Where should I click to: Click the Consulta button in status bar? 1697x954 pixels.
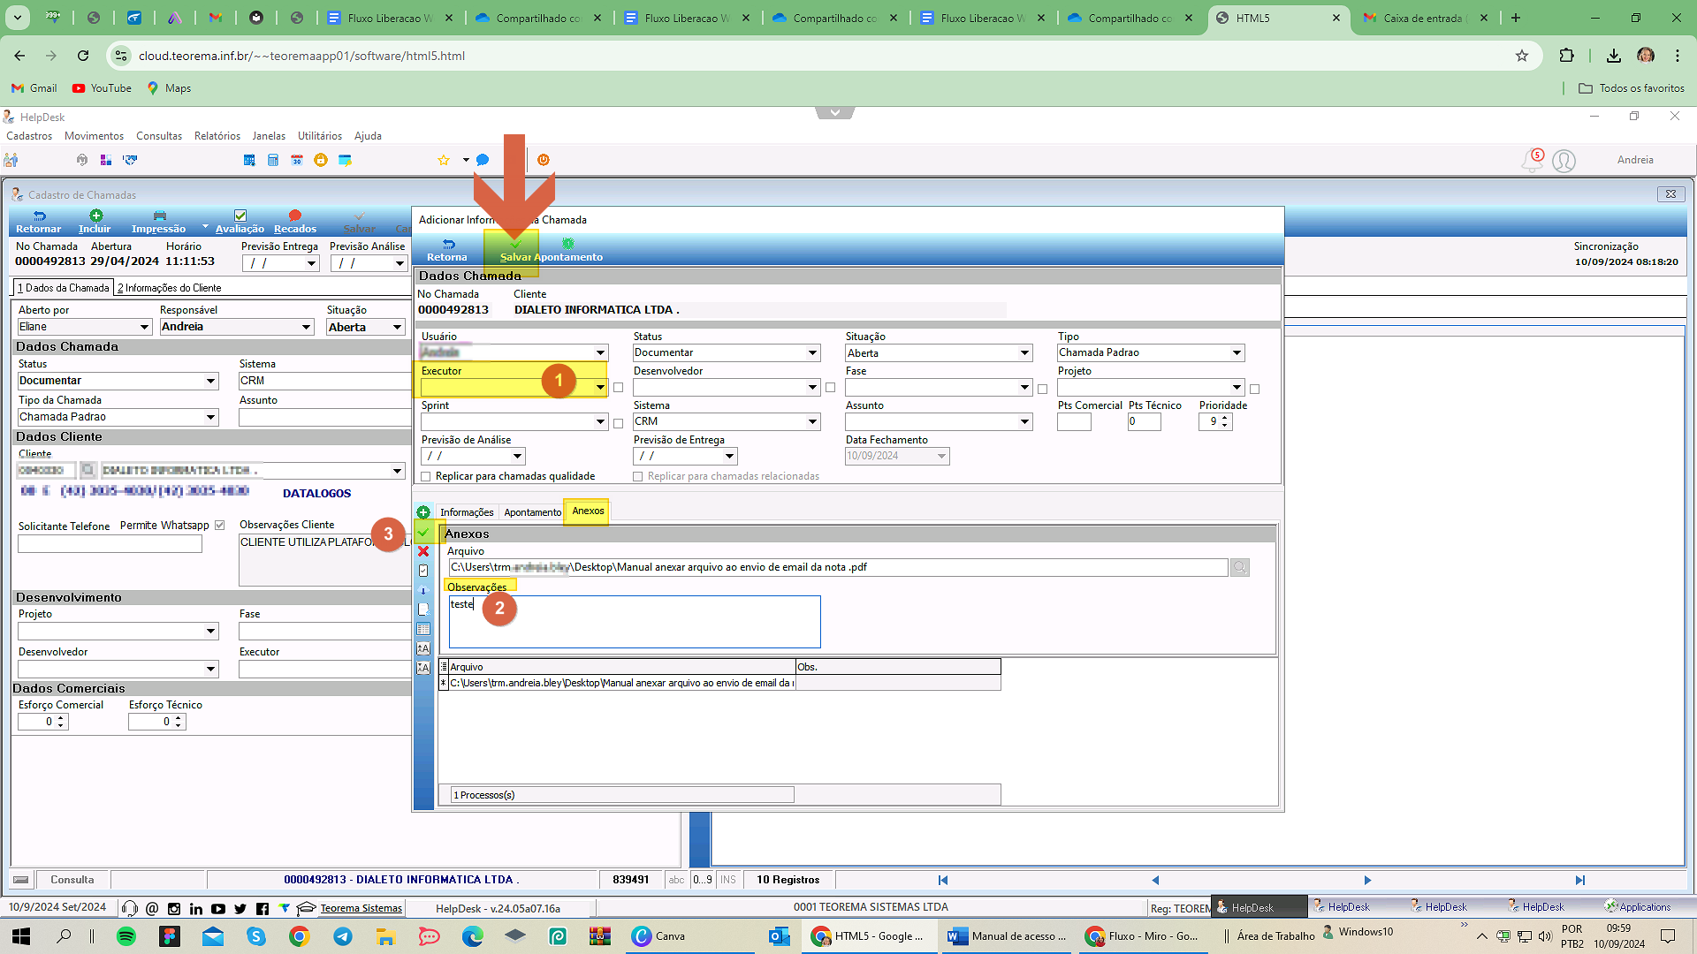coord(72,880)
